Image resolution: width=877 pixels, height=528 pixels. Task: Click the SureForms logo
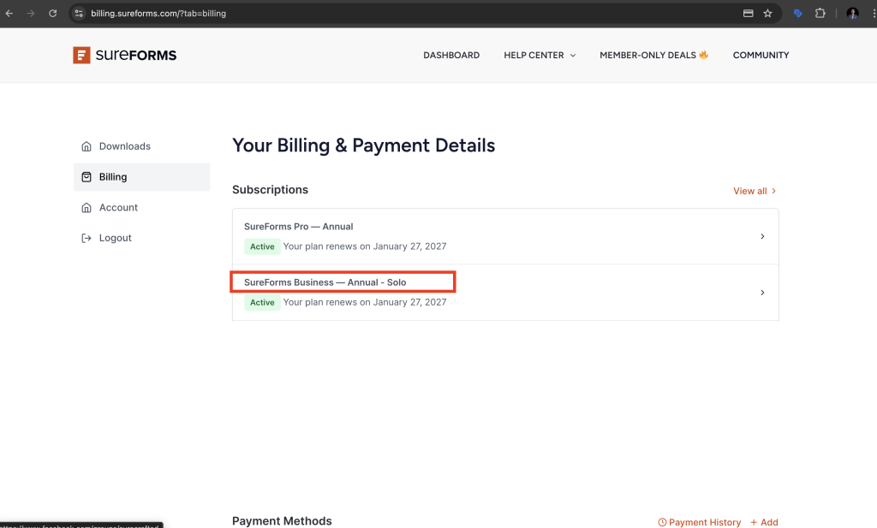coord(124,56)
